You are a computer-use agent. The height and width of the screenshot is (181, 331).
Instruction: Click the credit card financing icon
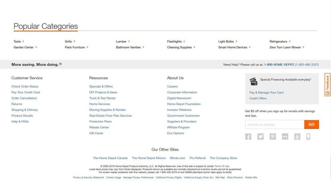pos(253,81)
